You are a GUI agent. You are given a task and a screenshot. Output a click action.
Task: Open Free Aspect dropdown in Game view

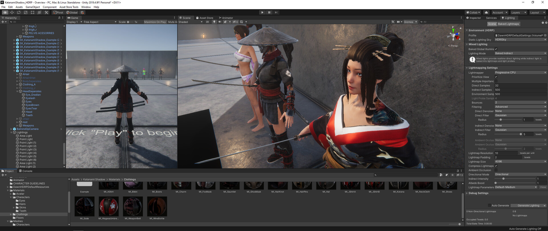click(100, 22)
